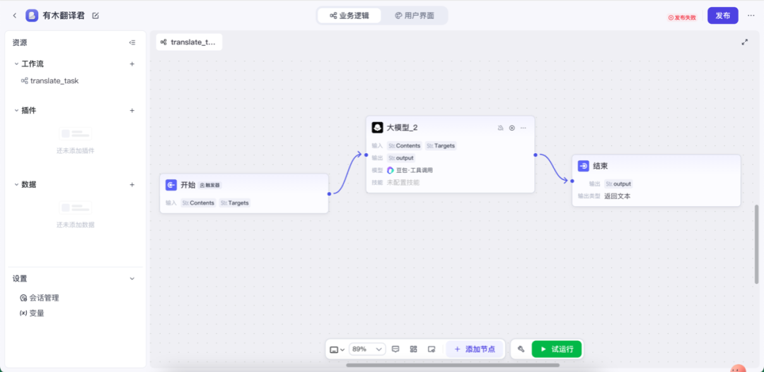Select the 开始 node icon
The image size is (764, 372).
pyautogui.click(x=171, y=185)
